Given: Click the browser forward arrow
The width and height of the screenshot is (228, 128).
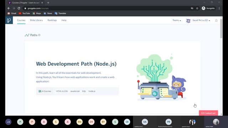Looking at the screenshot, I should [14, 8].
